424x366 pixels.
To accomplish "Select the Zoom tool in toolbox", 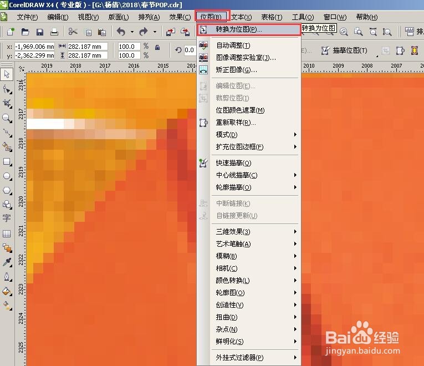I will coord(7,118).
